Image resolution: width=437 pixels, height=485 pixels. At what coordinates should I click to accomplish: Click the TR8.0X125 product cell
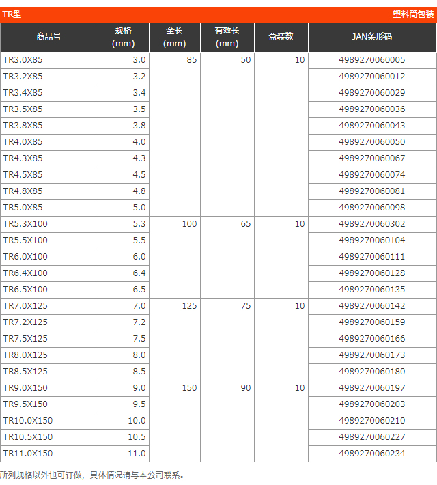click(x=25, y=355)
